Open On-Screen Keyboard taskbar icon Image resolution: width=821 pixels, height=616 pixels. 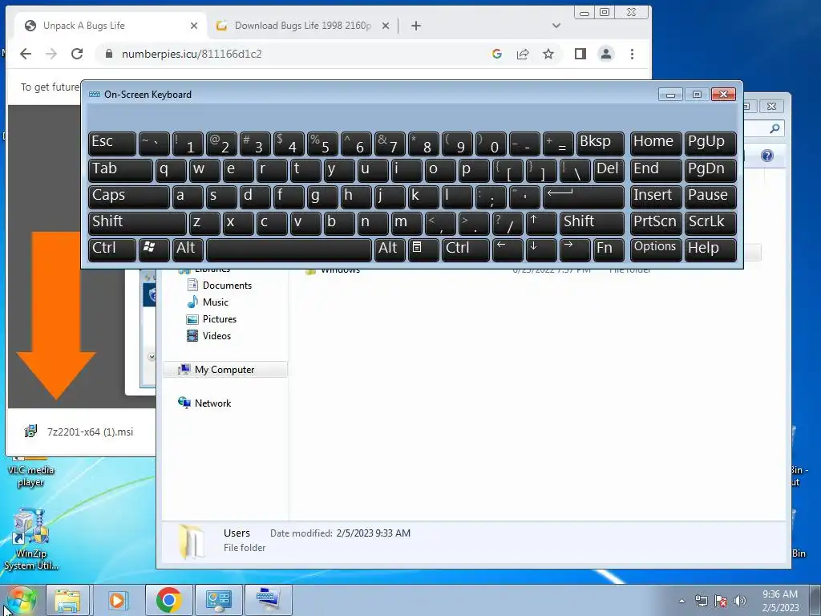(269, 600)
